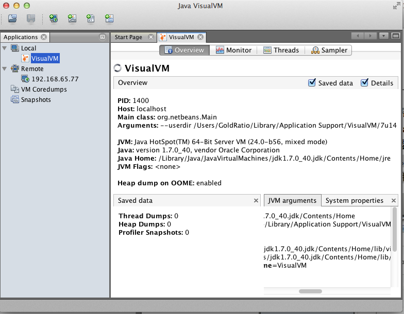Open the Monitor view
Image resolution: width=404 pixels, height=314 pixels.
[233, 50]
